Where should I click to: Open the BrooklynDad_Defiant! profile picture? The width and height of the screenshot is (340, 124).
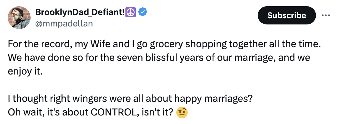point(19,18)
